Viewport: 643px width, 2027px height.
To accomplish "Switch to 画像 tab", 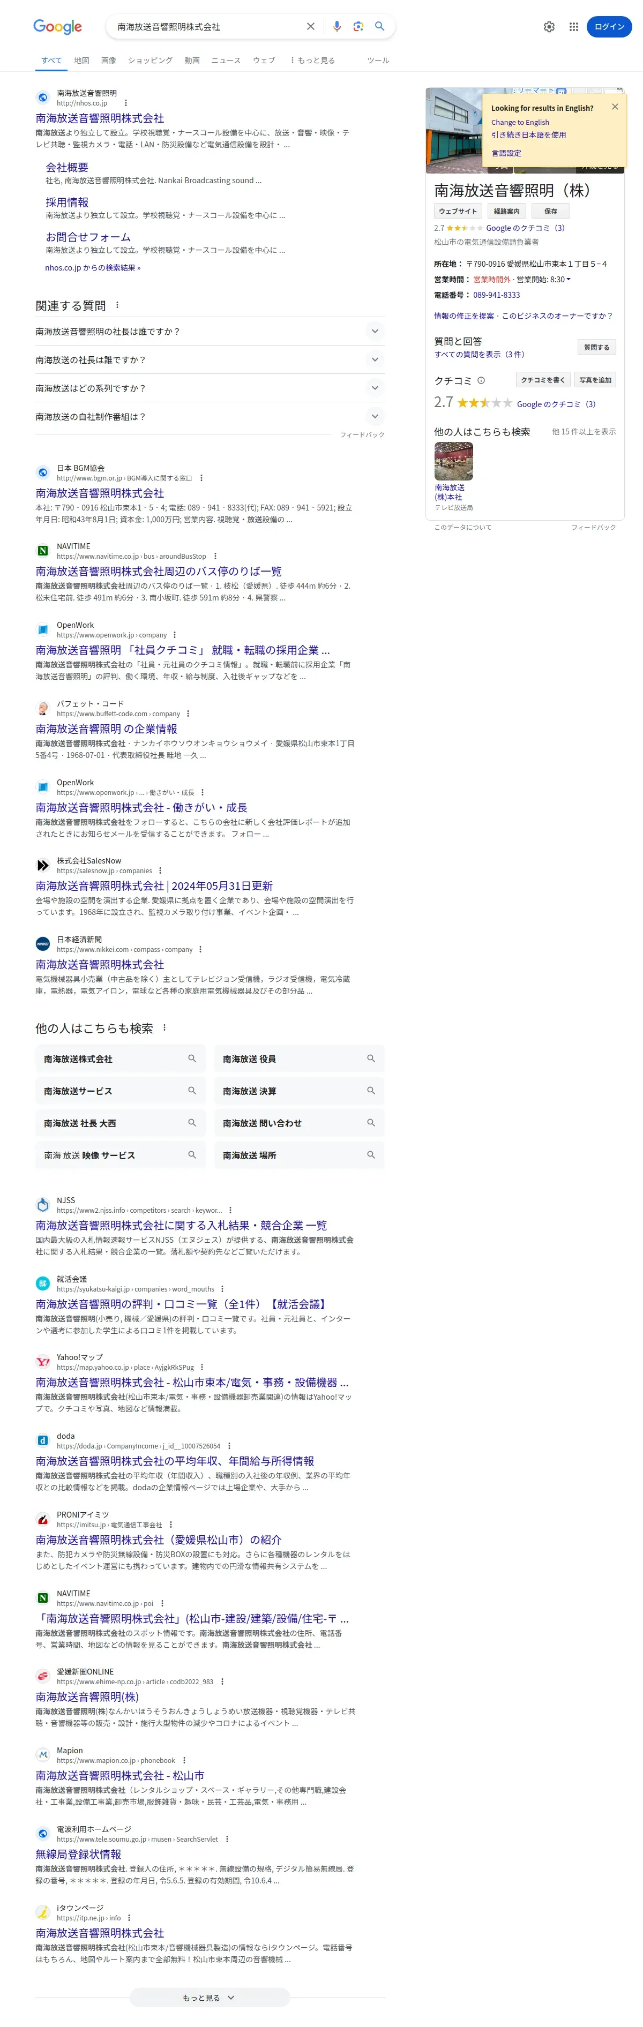I will click(x=109, y=61).
